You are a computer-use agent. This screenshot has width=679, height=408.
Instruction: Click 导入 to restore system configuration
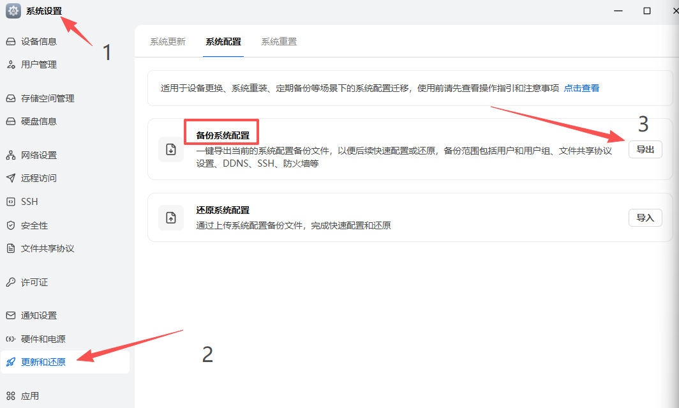(645, 217)
